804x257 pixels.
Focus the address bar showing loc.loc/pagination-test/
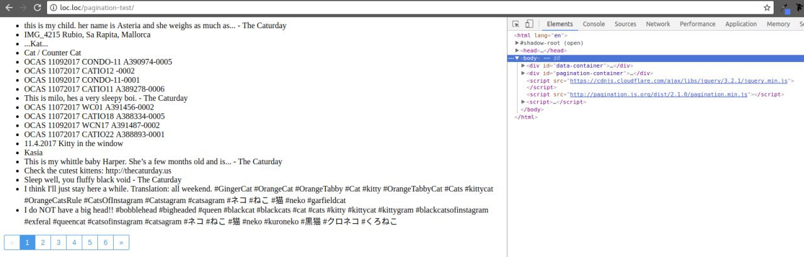[x=411, y=8]
